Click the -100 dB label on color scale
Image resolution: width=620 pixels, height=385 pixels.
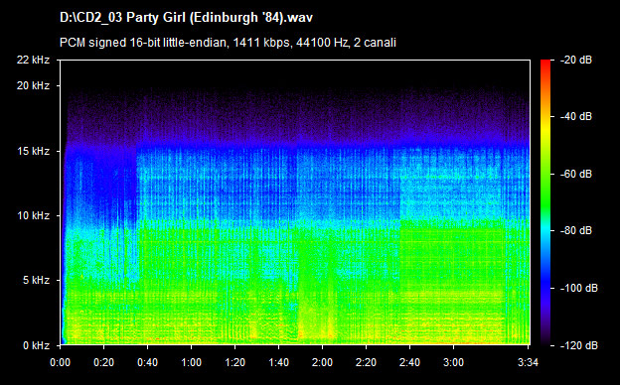pyautogui.click(x=579, y=288)
